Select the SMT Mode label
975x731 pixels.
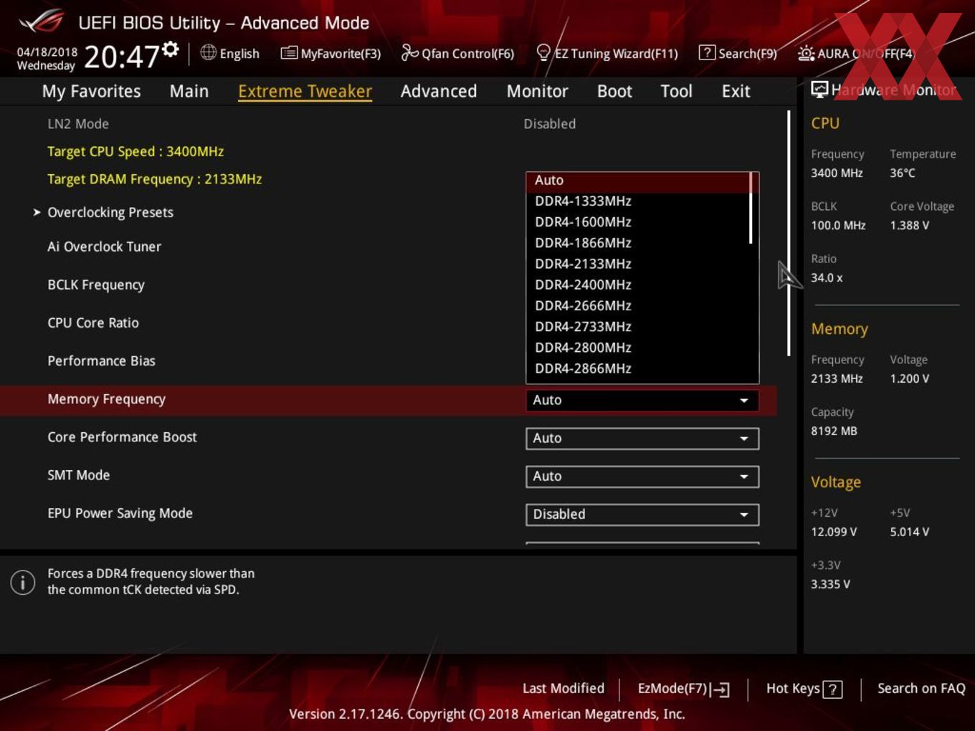78,475
